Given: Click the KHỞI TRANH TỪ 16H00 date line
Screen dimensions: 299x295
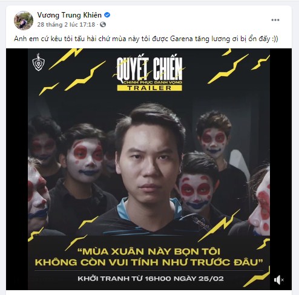Looking at the screenshot, I should 151,279.
